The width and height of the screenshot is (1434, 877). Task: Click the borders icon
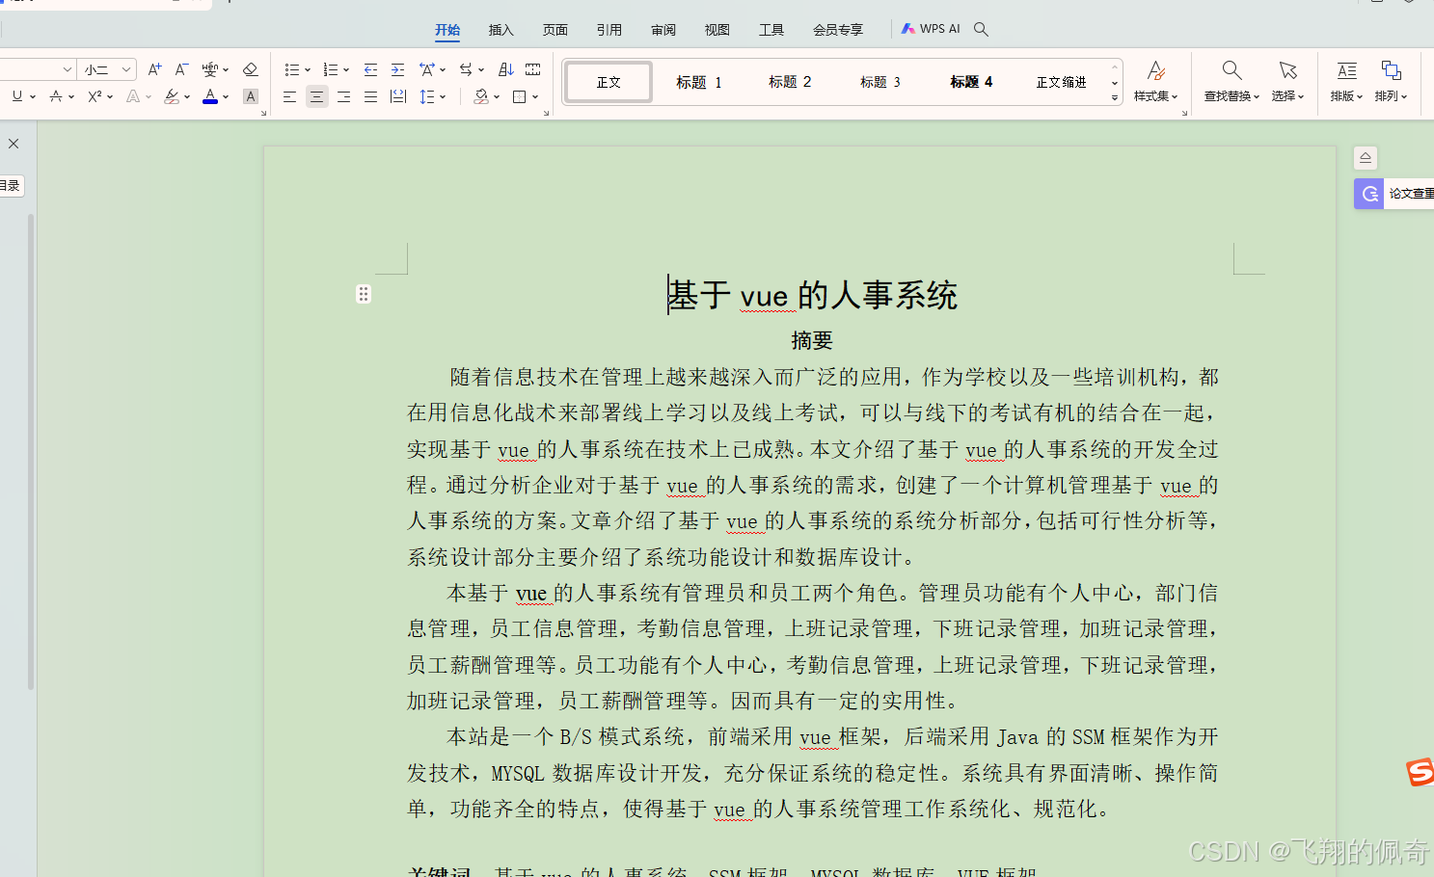(x=520, y=96)
